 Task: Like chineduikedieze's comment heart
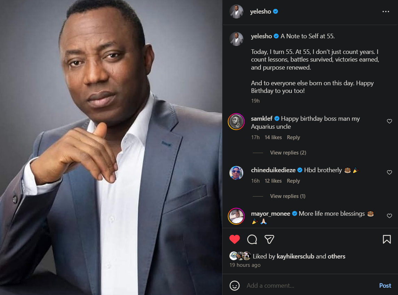389,173
